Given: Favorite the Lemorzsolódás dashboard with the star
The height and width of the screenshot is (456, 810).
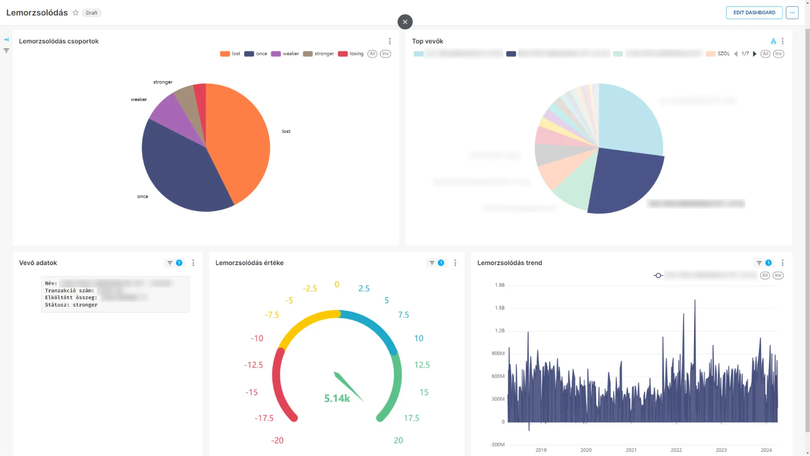Looking at the screenshot, I should tap(75, 13).
